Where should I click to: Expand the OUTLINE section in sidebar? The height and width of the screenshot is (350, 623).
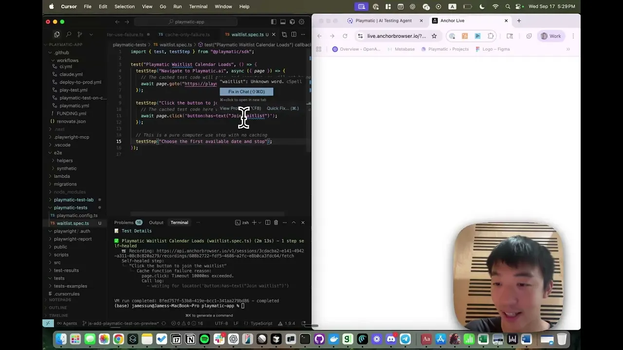(57, 308)
